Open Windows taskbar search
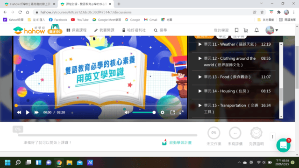The image size is (299, 168). 18,162
